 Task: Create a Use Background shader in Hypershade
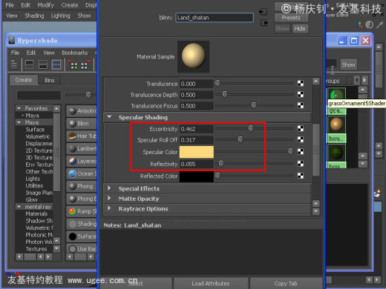(x=82, y=249)
